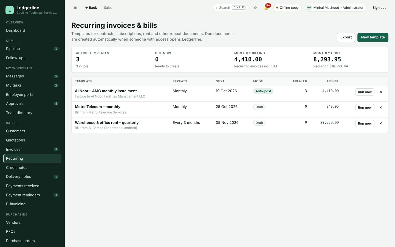
Task: Run the Al Noor AMC template now
Action: pyautogui.click(x=365, y=92)
